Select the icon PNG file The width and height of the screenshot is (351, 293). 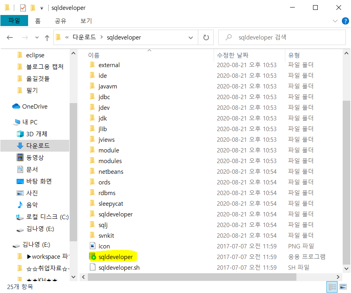[x=104, y=246]
